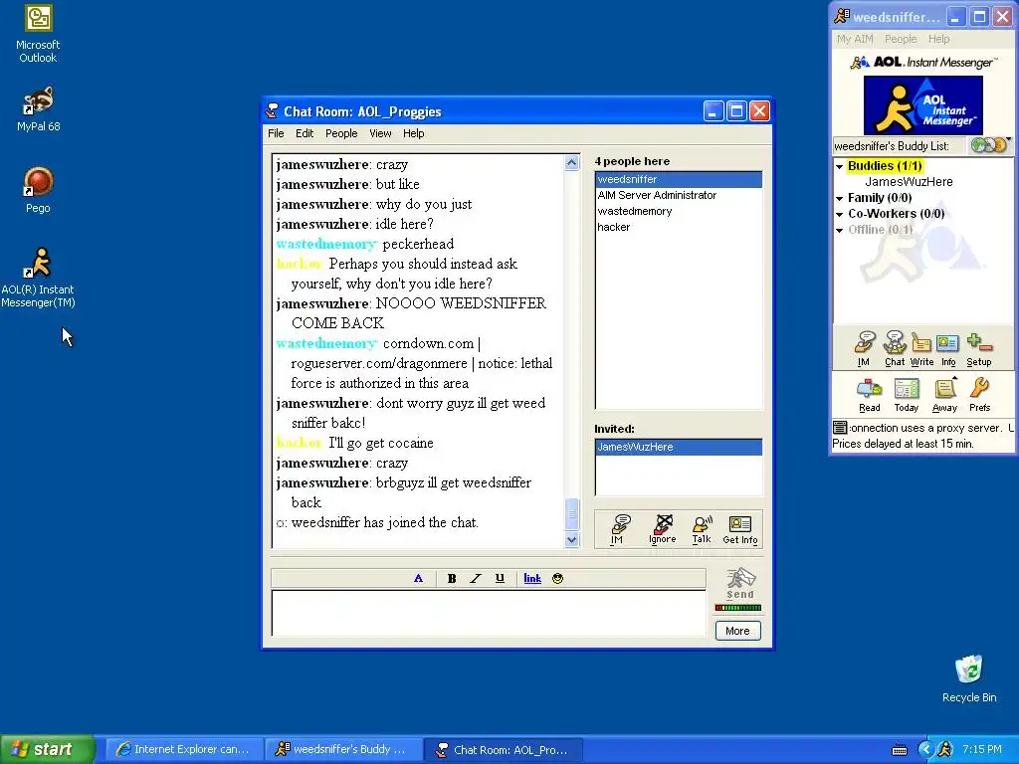
Task: Open People menu in chat room
Action: coord(341,133)
